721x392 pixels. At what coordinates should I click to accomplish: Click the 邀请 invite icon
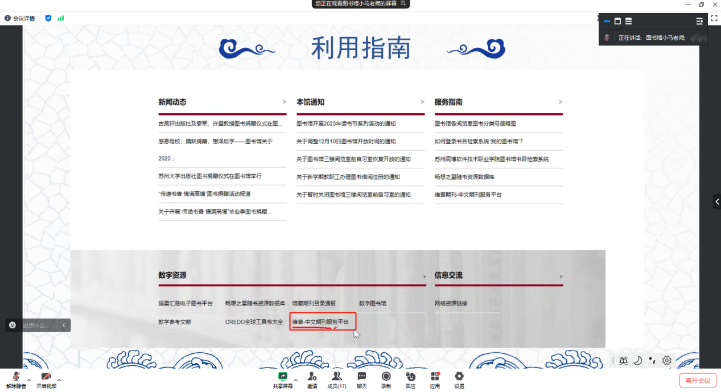click(312, 377)
